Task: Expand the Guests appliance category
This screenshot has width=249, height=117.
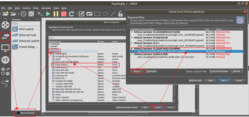Action: pyautogui.click(x=49, y=46)
